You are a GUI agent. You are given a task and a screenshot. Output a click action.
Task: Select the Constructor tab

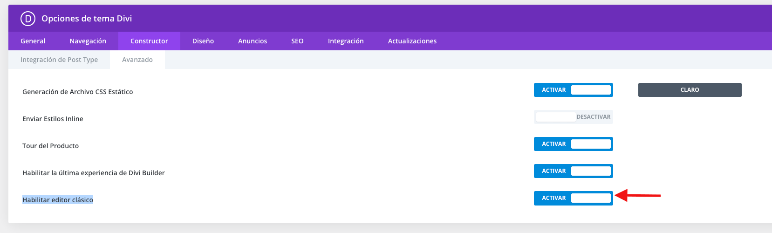[x=149, y=41]
